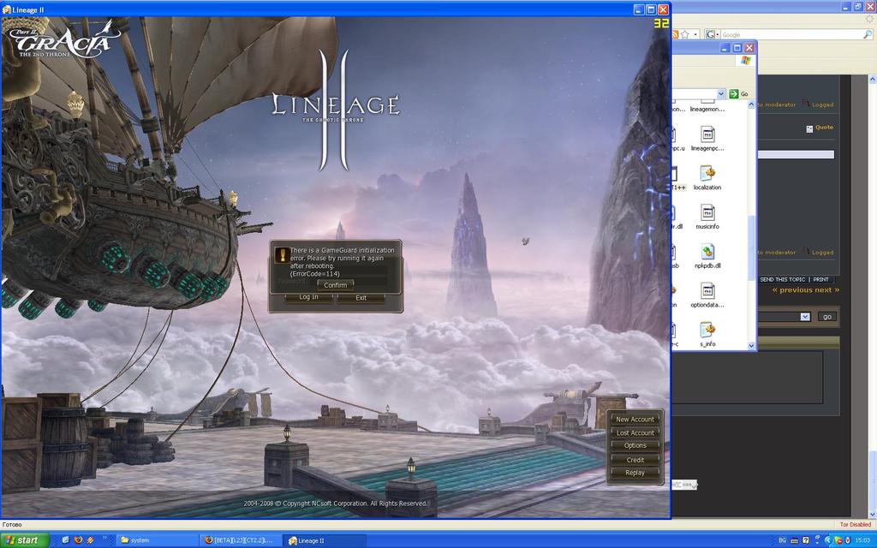877x548 pixels.
Task: Select the s_info file icon
Action: coord(707,331)
